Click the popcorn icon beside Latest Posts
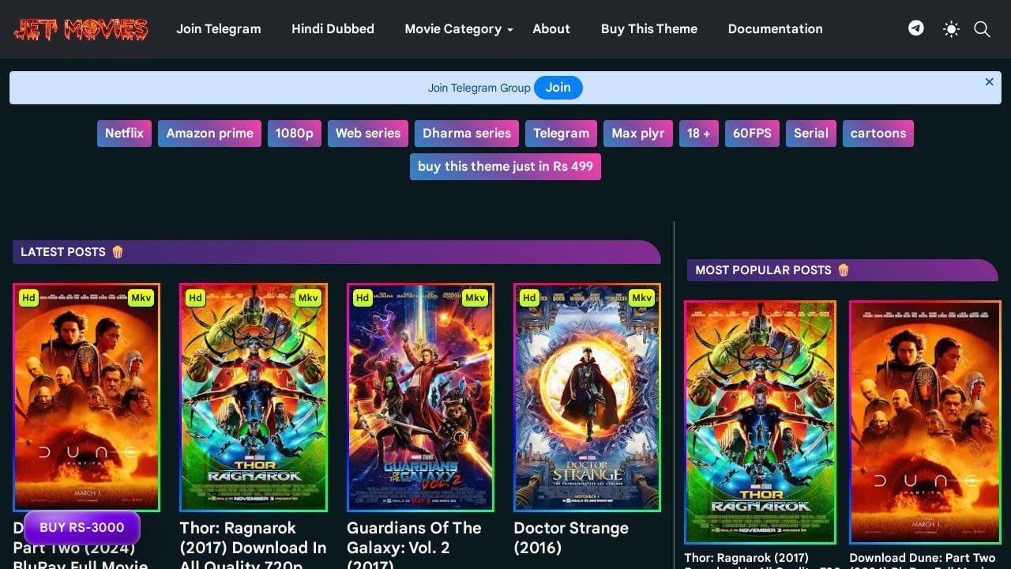1011x569 pixels. pos(117,251)
